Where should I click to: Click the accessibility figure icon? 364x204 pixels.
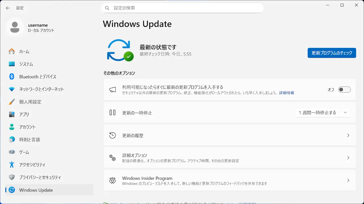point(12,165)
